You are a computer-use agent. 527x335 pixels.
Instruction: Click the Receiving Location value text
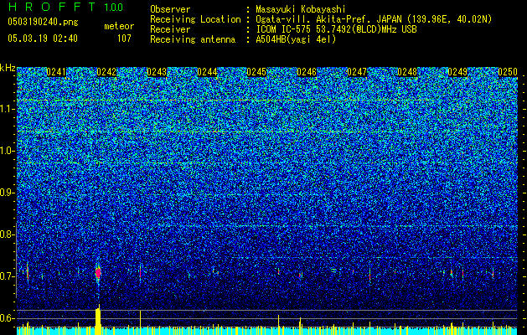click(x=374, y=19)
